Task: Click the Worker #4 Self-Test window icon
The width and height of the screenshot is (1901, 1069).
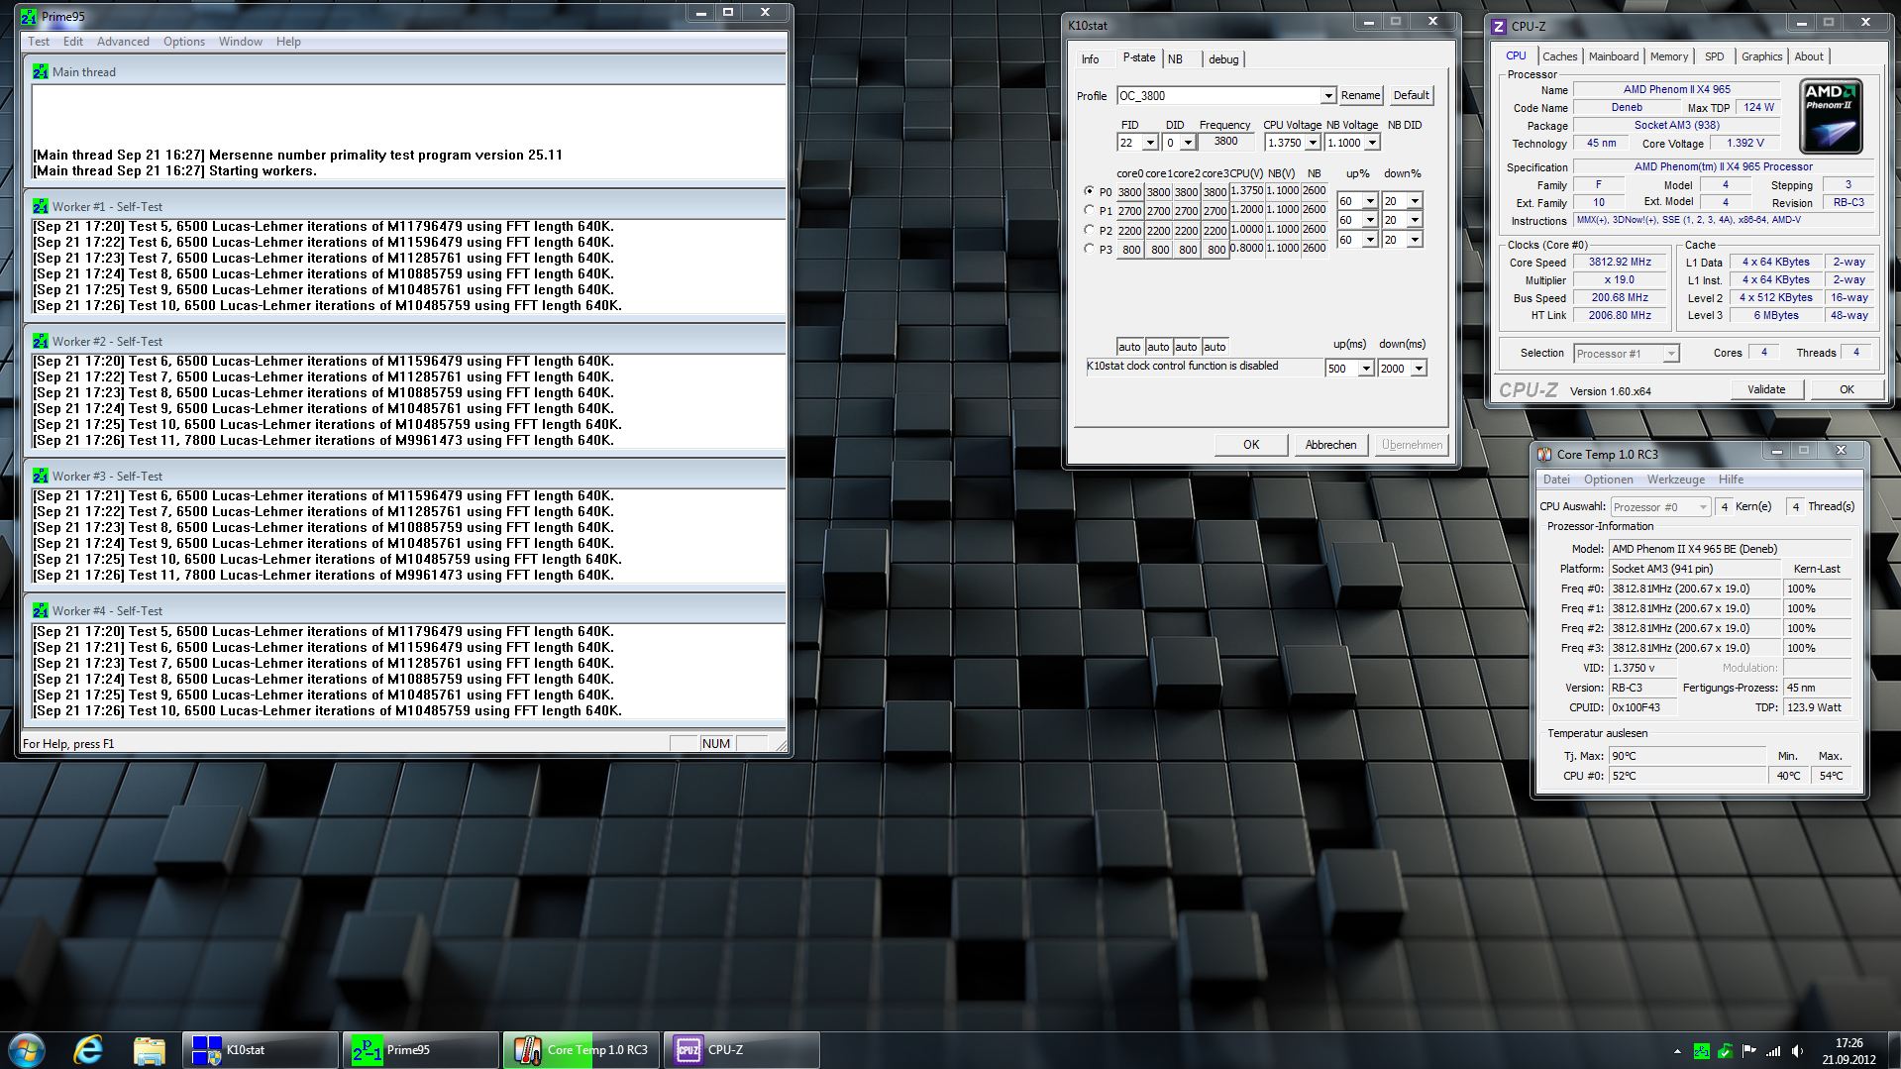Action: (41, 610)
